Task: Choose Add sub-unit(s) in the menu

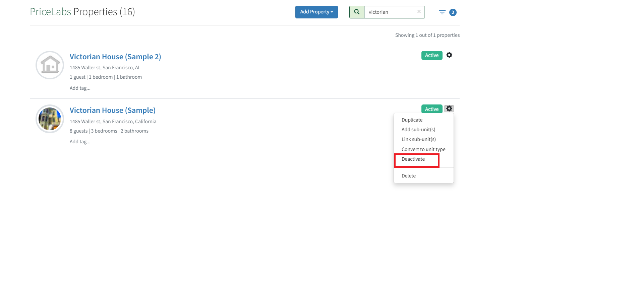Action: 418,130
